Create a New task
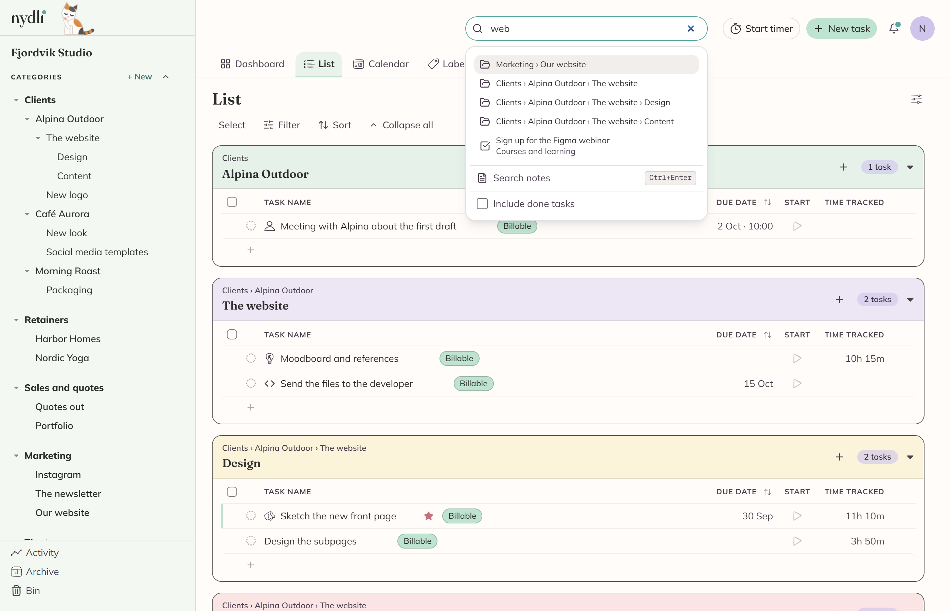The image size is (951, 611). pyautogui.click(x=841, y=29)
